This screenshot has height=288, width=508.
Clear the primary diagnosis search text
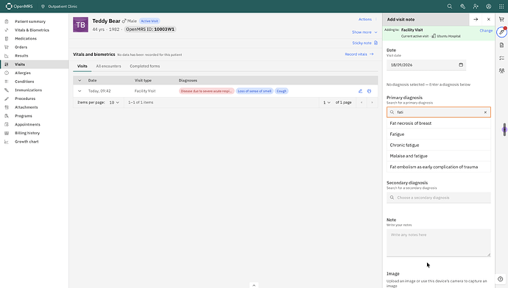click(x=485, y=112)
